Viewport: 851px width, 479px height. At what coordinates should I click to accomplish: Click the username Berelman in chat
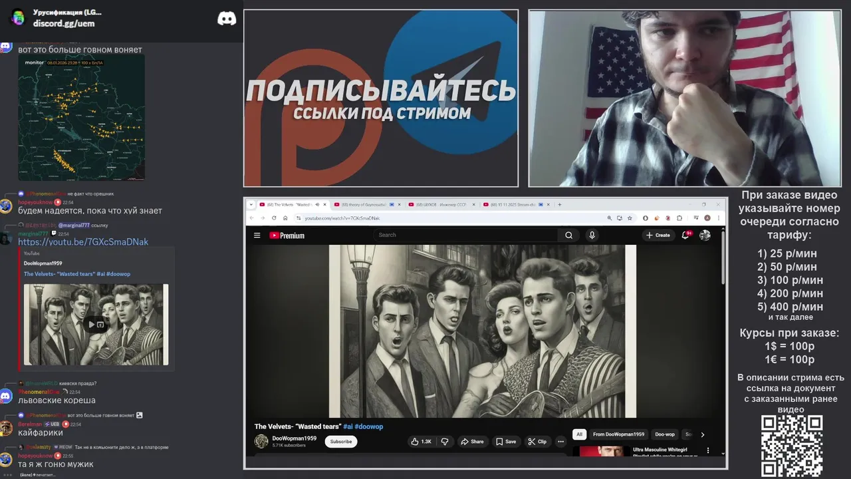(30, 424)
